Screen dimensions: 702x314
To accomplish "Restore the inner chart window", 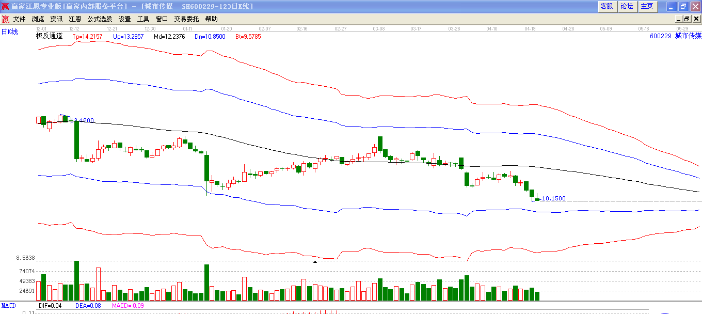I will (x=687, y=19).
